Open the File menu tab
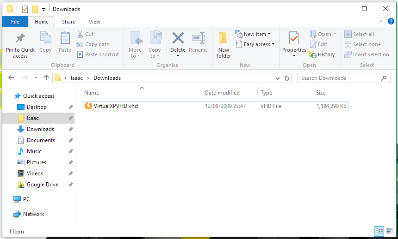This screenshot has width=398, height=239. pos(15,22)
